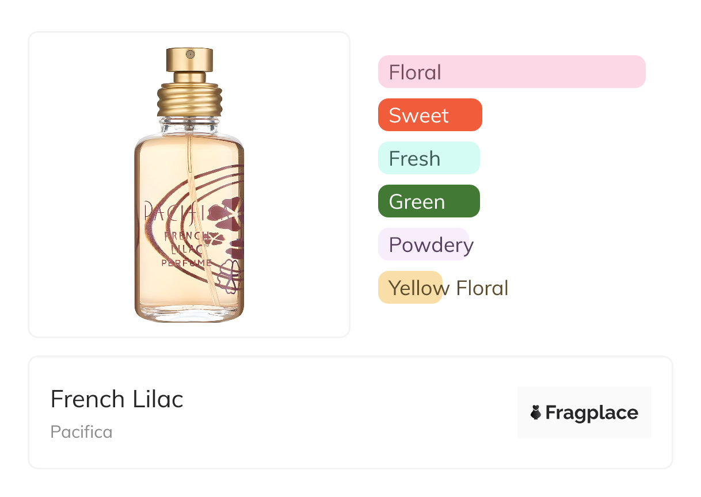Select the pink Floral accord bar
Screen dimensions: 701x497
(512, 72)
